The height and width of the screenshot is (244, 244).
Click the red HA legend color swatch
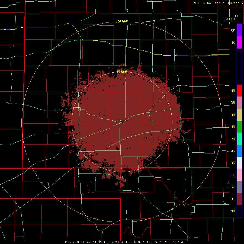pos(239,91)
